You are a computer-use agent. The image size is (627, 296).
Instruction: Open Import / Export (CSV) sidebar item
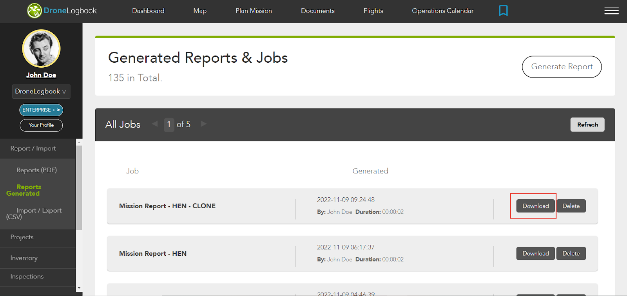tap(34, 213)
